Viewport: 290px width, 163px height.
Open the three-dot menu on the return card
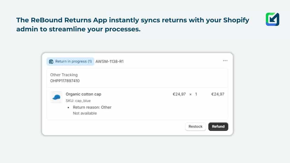225,61
